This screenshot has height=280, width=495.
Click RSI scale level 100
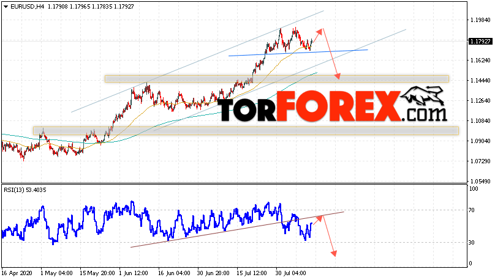[474, 189]
